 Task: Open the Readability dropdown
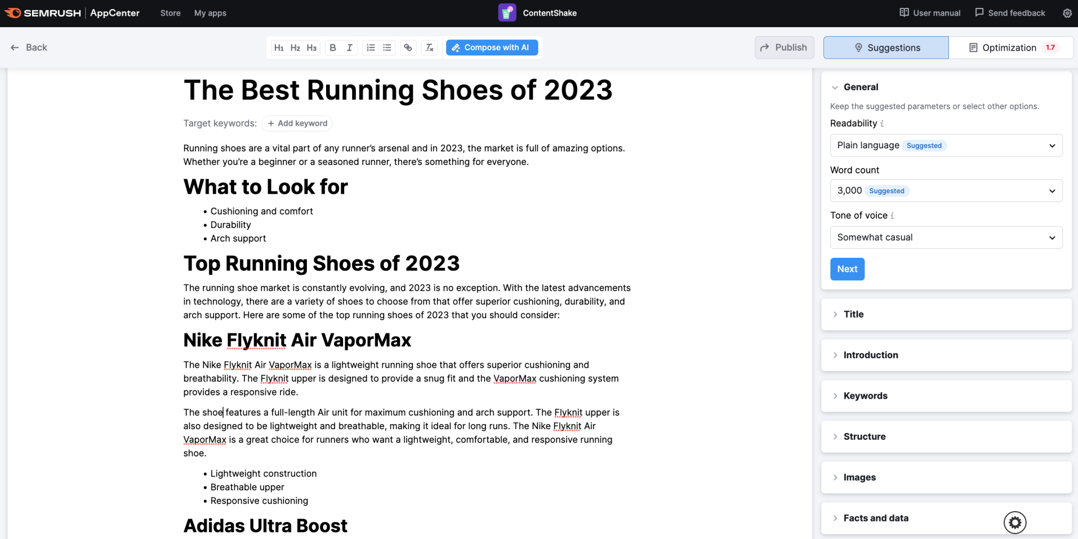[x=946, y=145]
